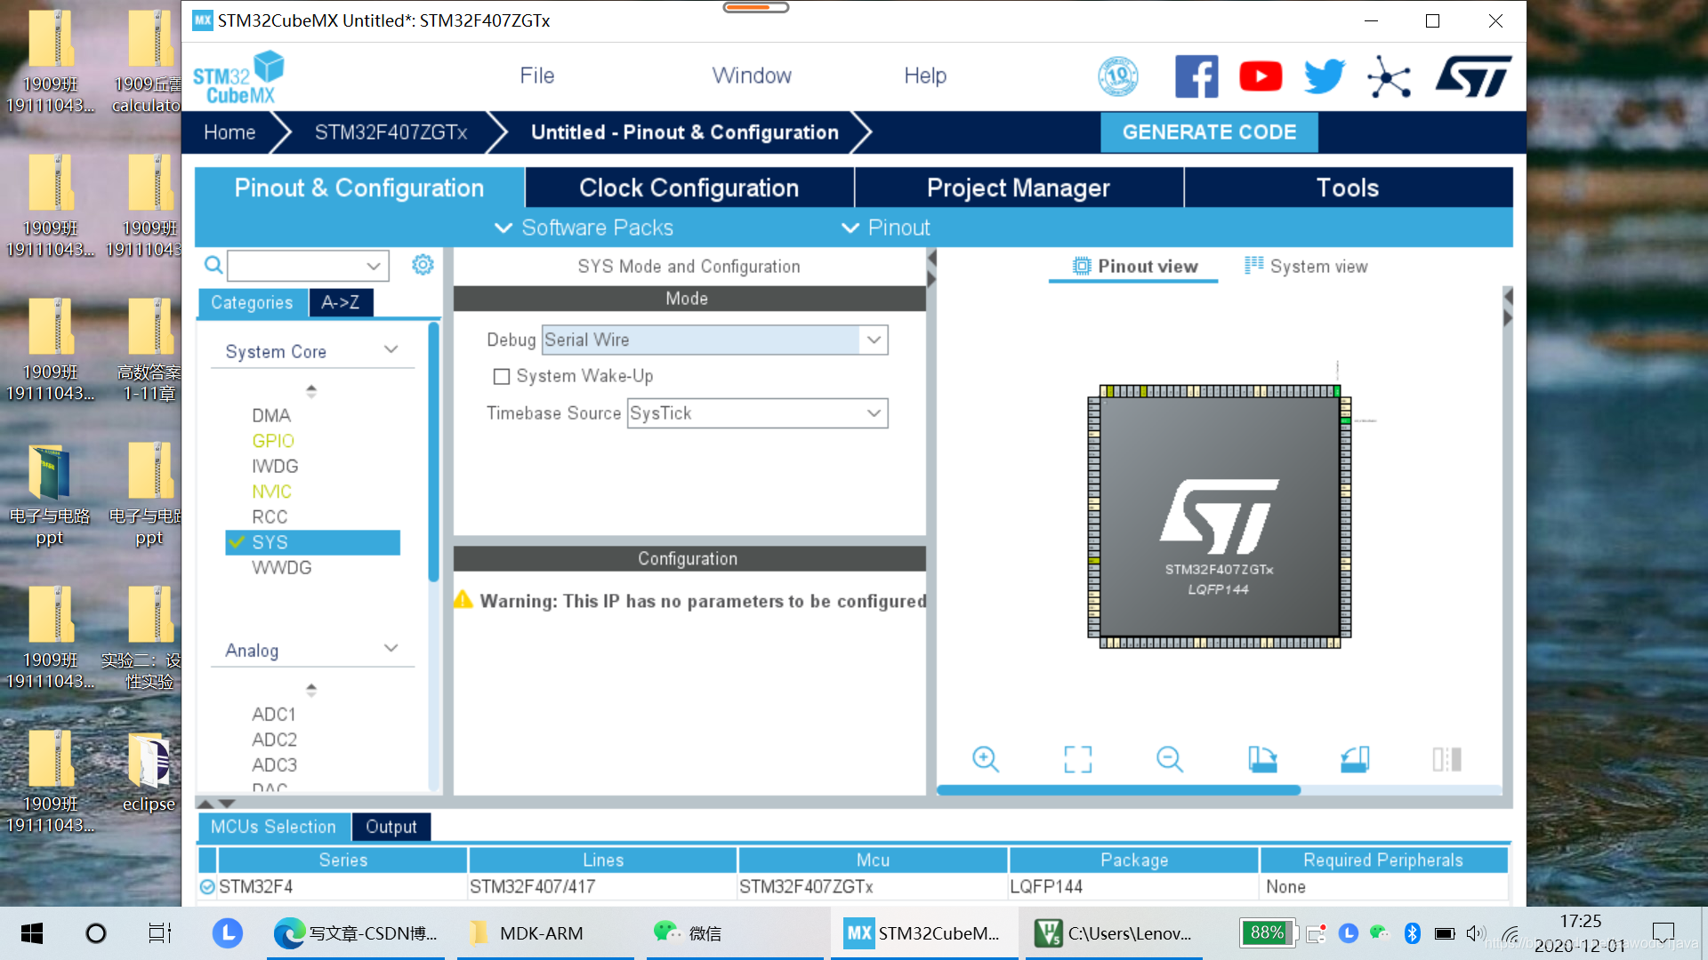The height and width of the screenshot is (960, 1708).
Task: Open the YouTube icon link
Action: click(1260, 76)
